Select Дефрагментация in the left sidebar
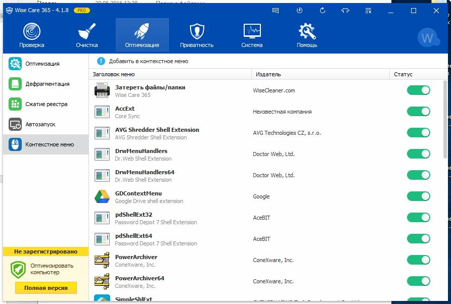The height and width of the screenshot is (304, 451). (x=47, y=84)
